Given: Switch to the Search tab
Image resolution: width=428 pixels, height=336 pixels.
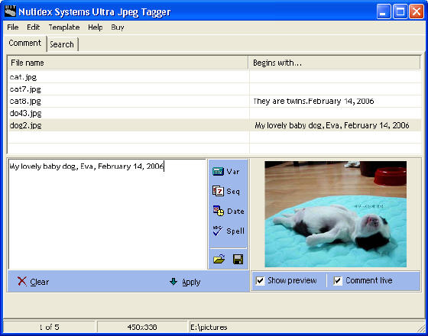Looking at the screenshot, I should [x=63, y=44].
